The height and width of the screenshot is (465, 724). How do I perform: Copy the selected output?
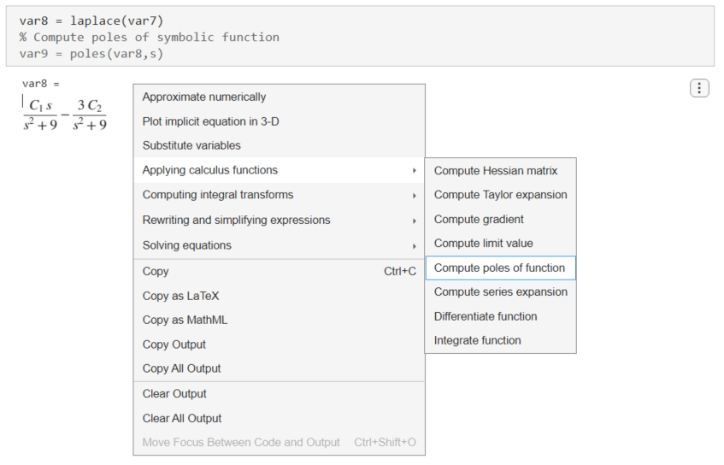pos(156,271)
